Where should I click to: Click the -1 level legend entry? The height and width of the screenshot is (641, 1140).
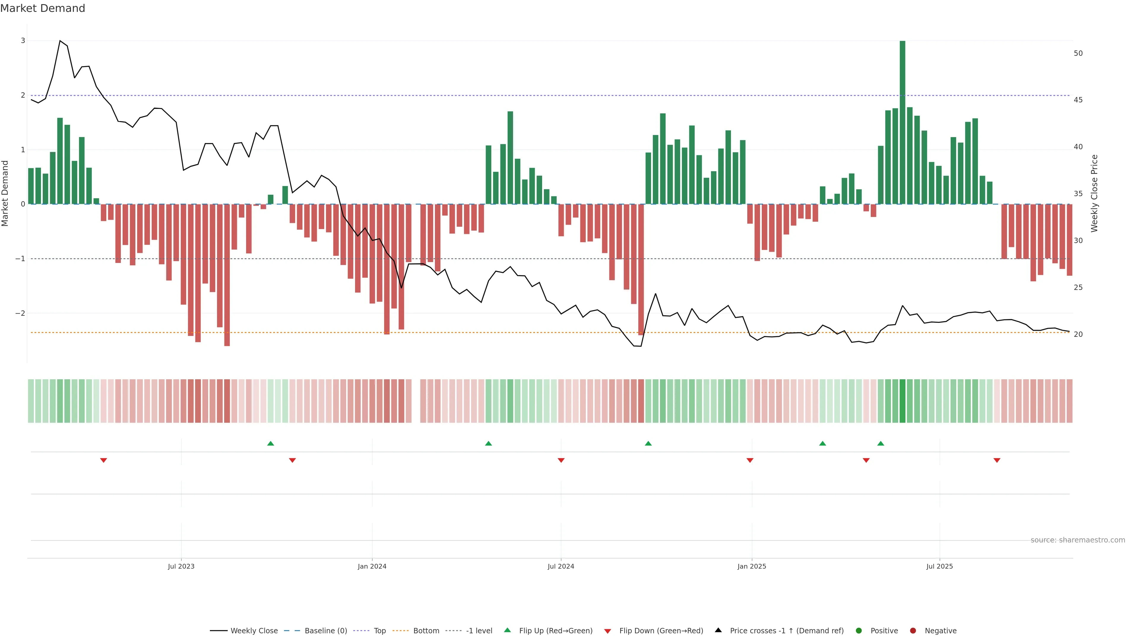tap(479, 631)
